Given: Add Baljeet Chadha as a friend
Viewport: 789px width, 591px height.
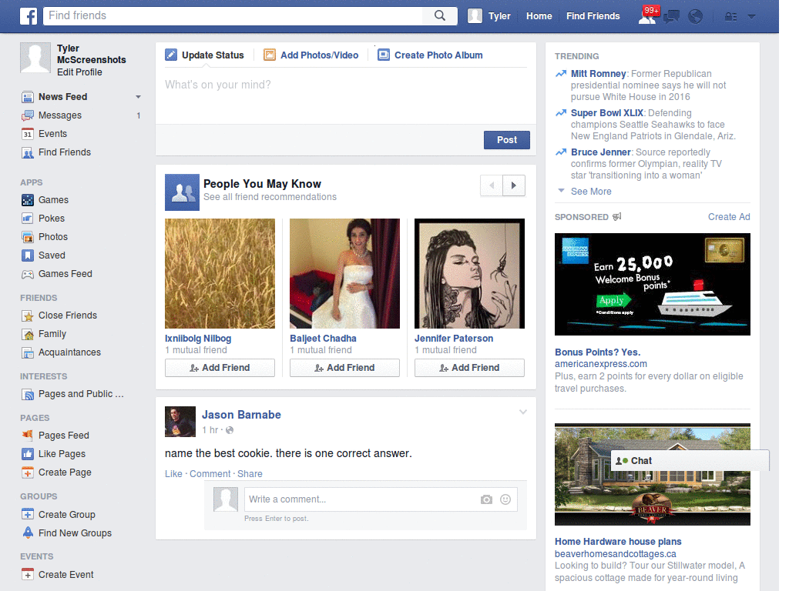Looking at the screenshot, I should coord(344,368).
